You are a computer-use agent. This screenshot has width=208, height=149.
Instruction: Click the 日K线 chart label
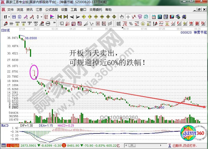6,30
